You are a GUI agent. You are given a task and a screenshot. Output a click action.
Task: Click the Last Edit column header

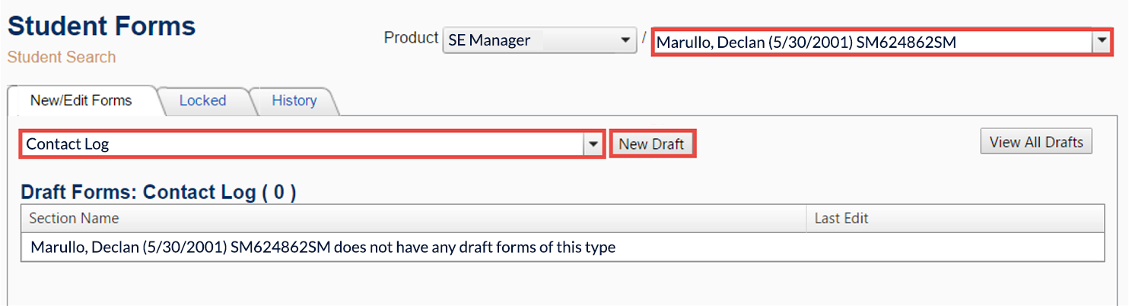coord(841,219)
